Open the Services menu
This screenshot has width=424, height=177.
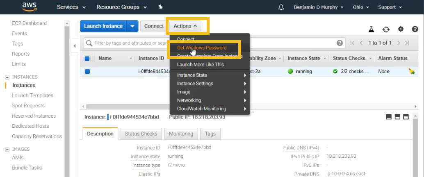point(71,7)
